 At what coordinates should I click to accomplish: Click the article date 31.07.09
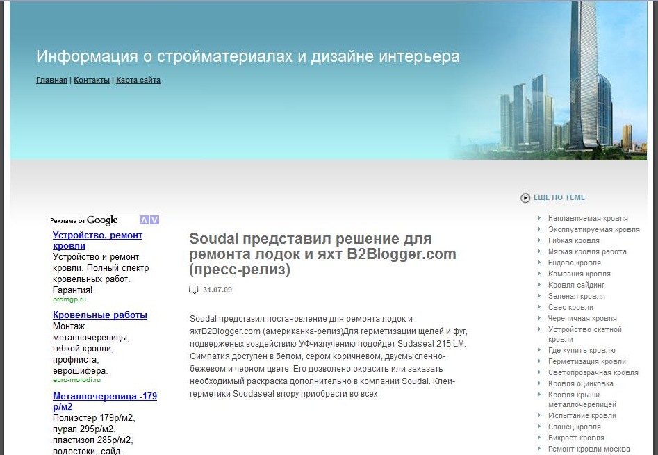coord(217,290)
